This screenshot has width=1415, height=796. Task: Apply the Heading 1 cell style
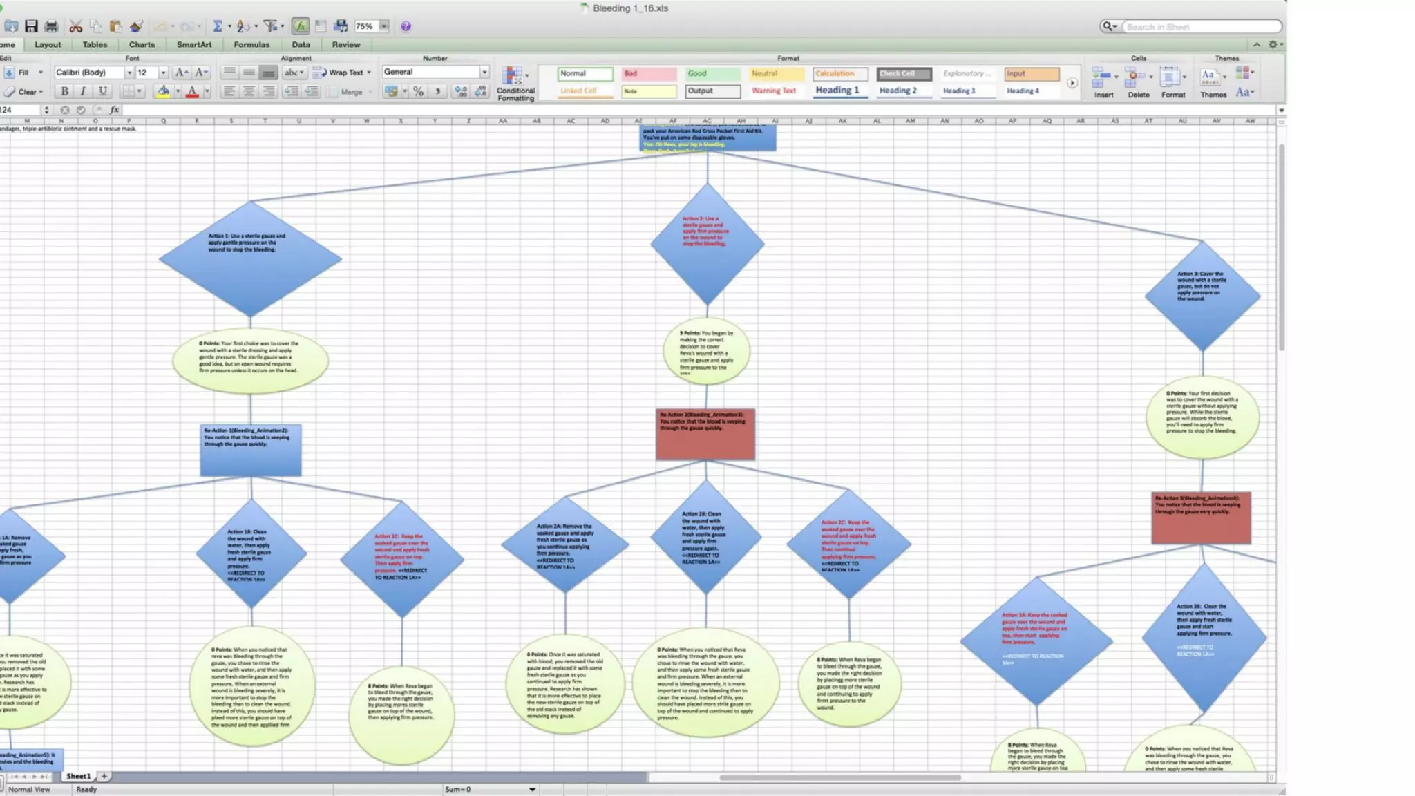837,91
